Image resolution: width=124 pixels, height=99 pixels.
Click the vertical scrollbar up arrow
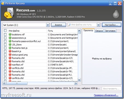coord(79,30)
